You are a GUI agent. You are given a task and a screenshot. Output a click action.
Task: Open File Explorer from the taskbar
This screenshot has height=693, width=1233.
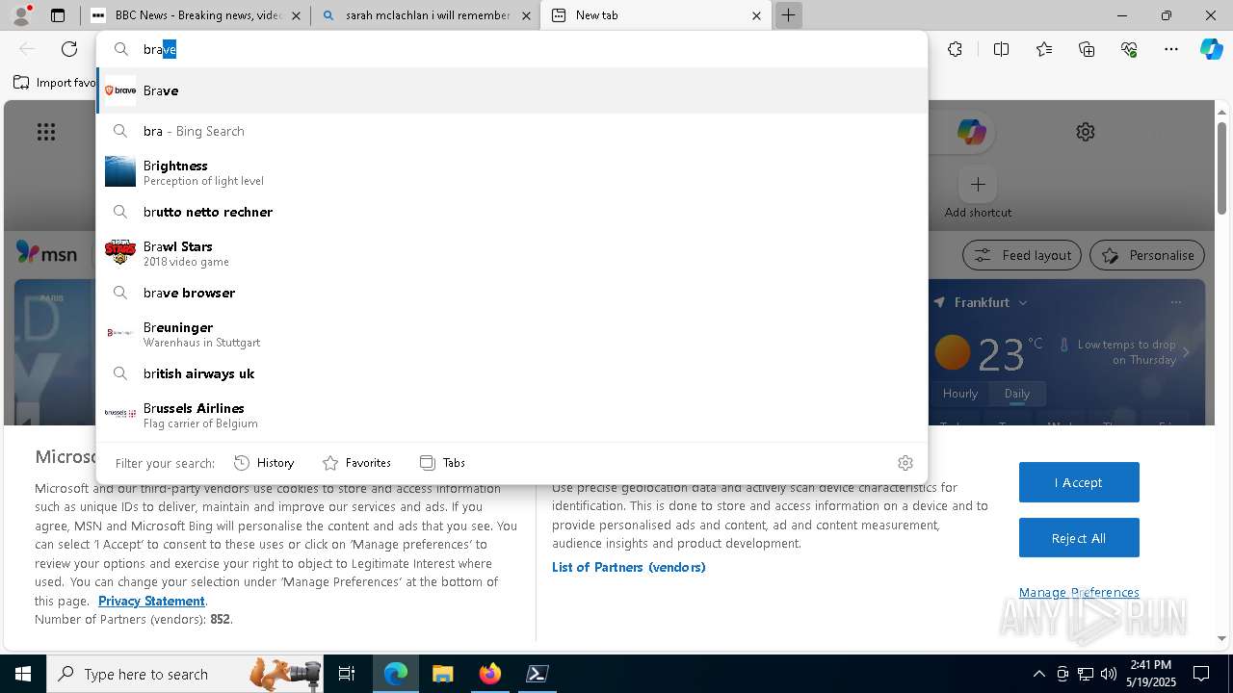pyautogui.click(x=442, y=674)
